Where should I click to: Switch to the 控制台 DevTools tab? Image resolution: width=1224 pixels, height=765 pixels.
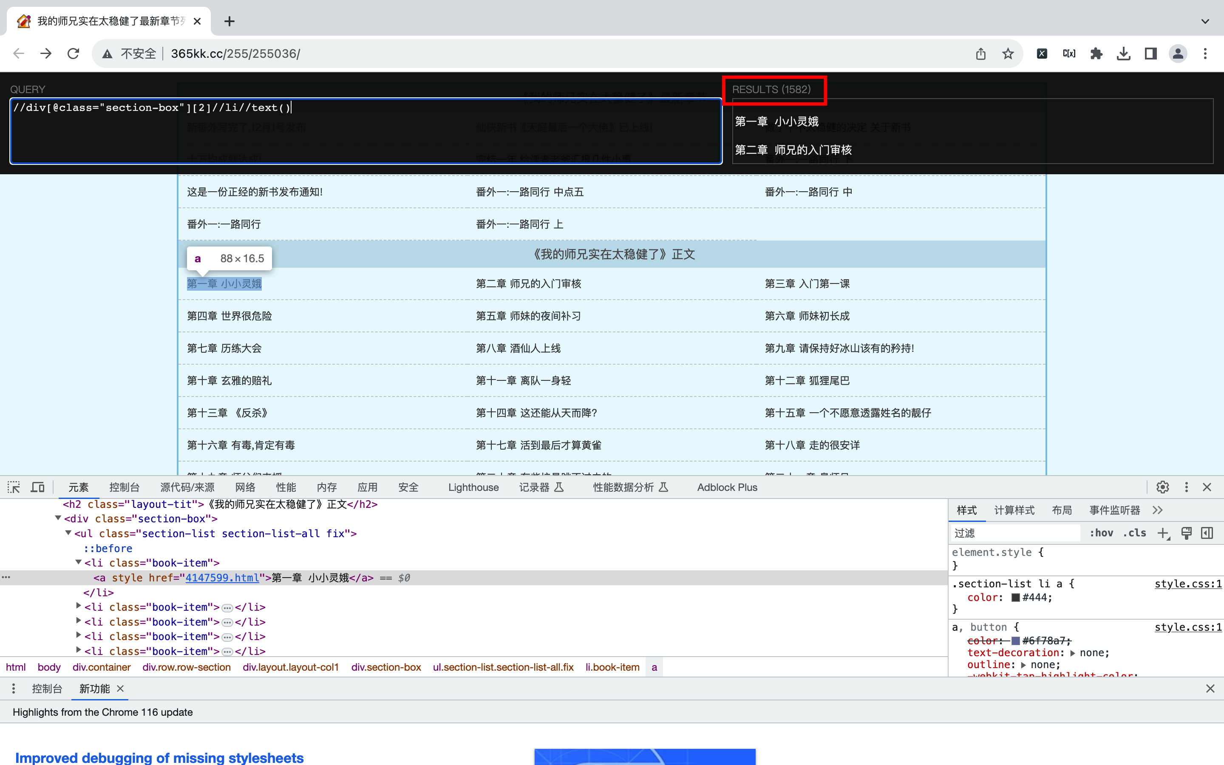tap(125, 487)
